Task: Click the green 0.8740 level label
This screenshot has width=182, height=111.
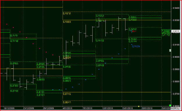Action: pyautogui.click(x=14, y=91)
